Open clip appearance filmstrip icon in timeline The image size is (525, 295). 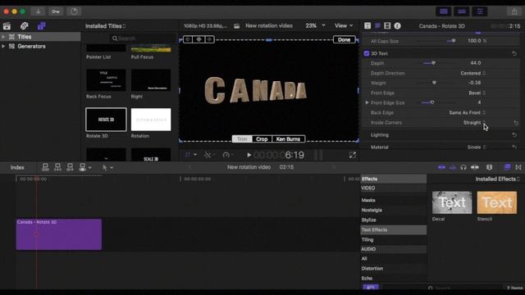(489, 167)
